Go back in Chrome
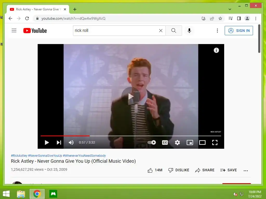The height and width of the screenshot is (199, 266). pyautogui.click(x=10, y=18)
